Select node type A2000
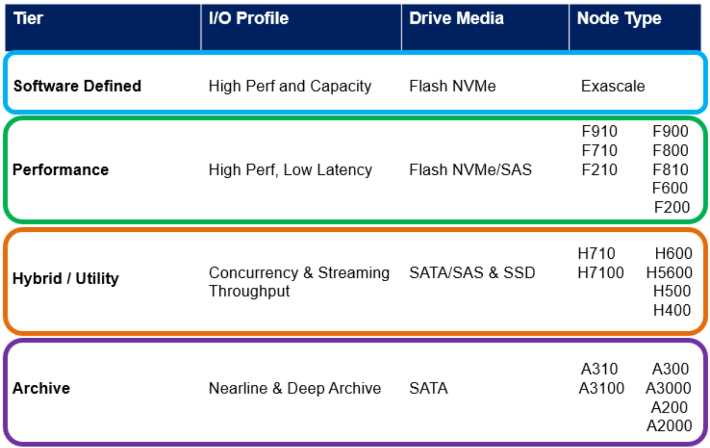This screenshot has height=448, width=710. click(669, 426)
